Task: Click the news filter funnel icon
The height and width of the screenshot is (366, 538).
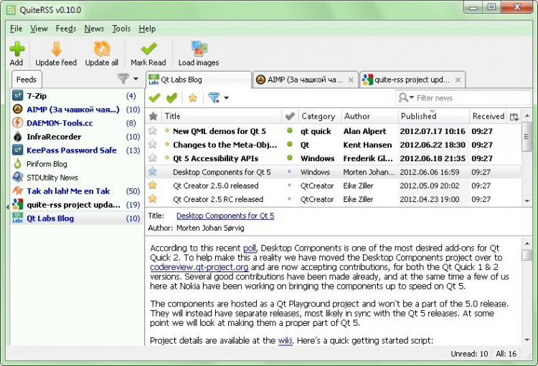Action: pyautogui.click(x=214, y=98)
